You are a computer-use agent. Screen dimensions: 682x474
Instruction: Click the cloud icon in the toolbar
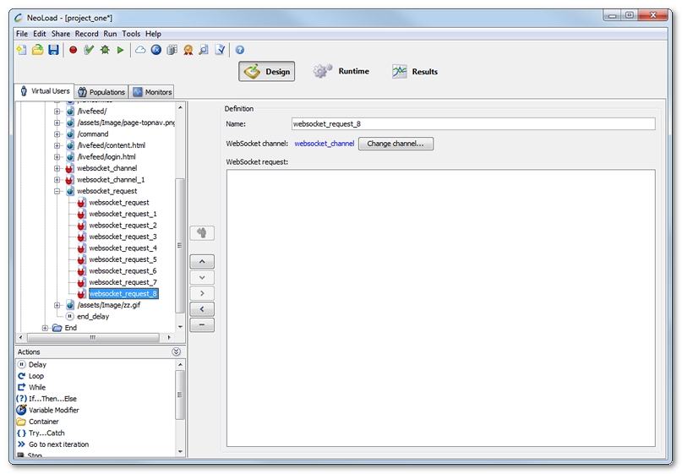tap(140, 51)
